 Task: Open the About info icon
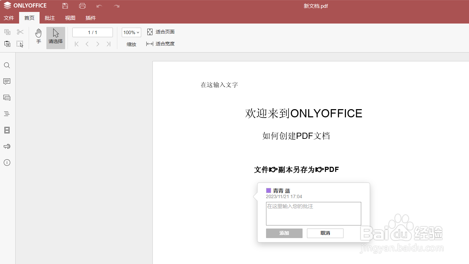point(7,163)
